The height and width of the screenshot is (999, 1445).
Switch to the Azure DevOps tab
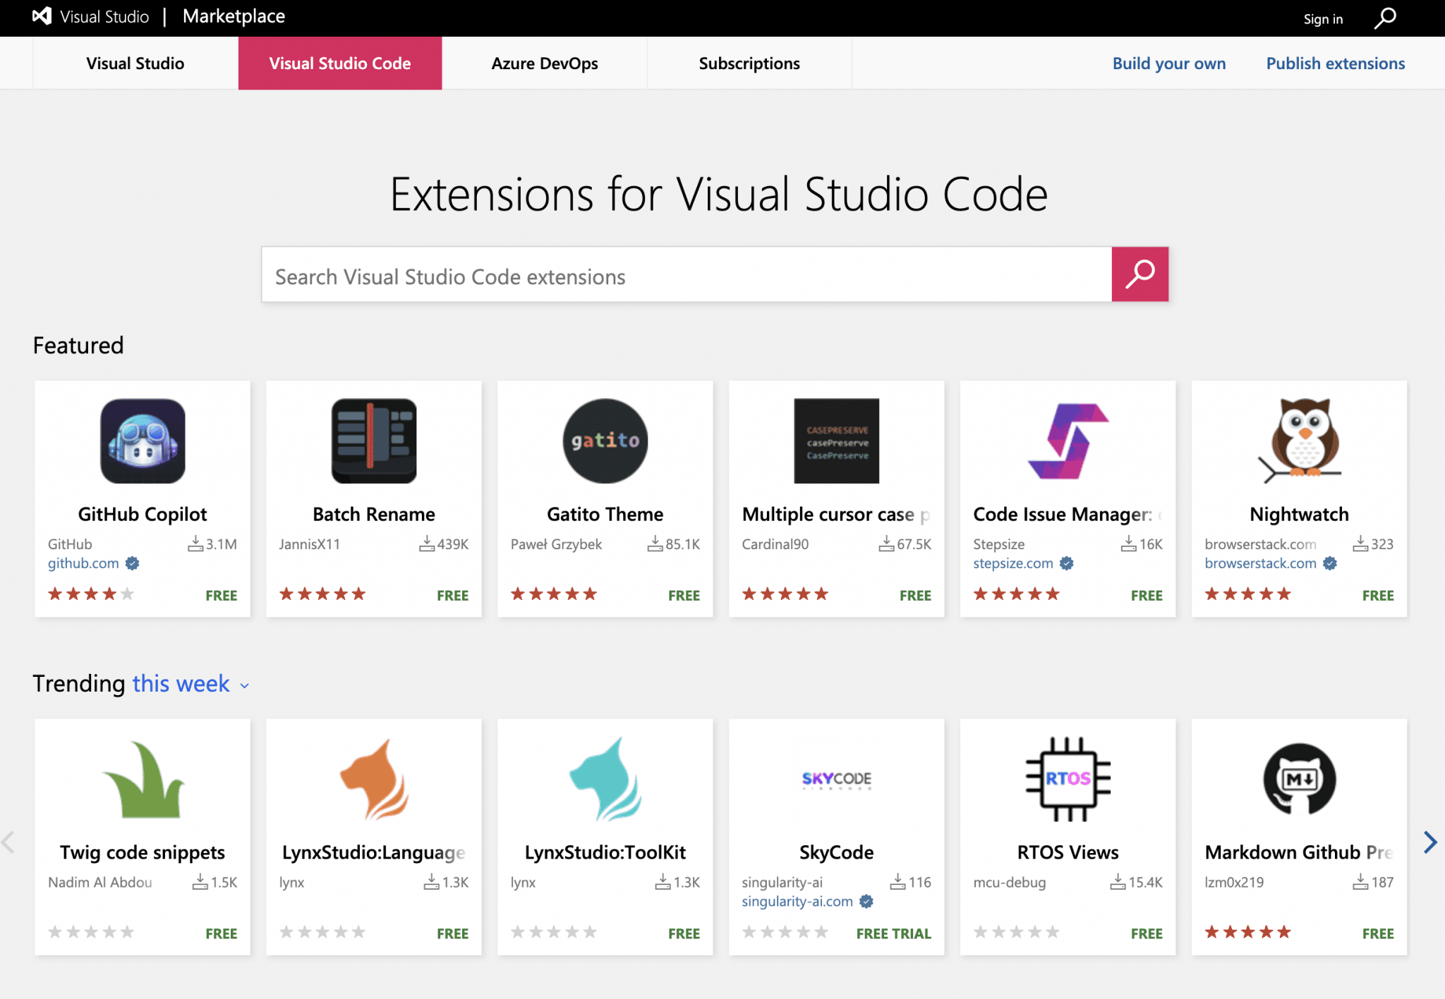pyautogui.click(x=544, y=63)
